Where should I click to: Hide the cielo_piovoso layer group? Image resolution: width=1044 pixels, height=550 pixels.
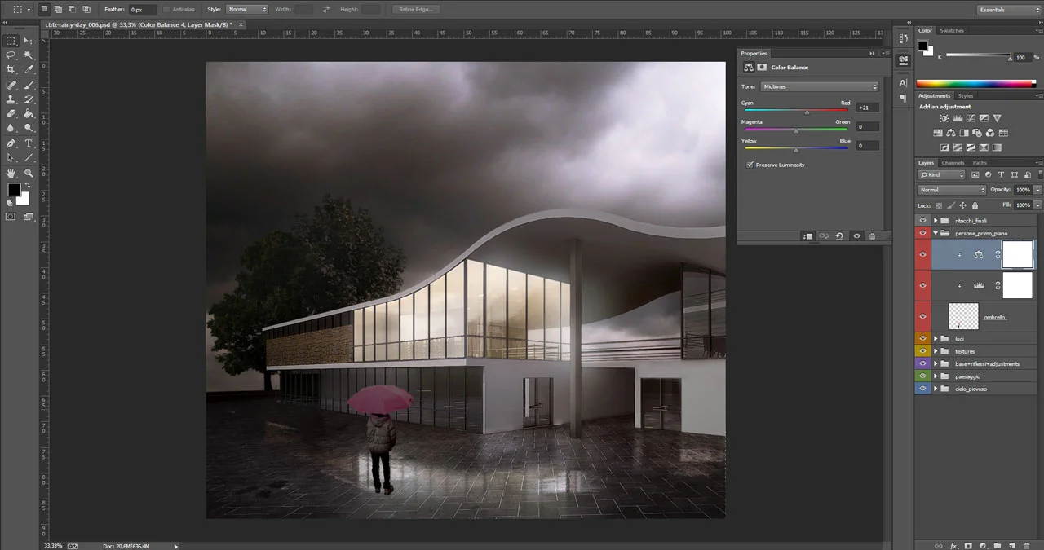tap(922, 389)
